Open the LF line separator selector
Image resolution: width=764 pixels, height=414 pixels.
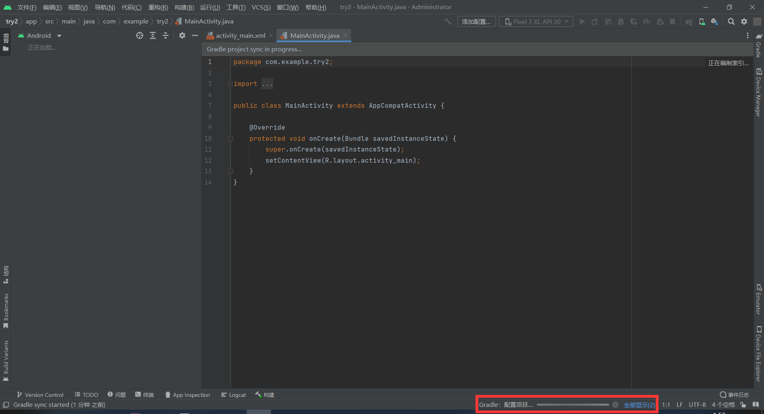coord(679,404)
